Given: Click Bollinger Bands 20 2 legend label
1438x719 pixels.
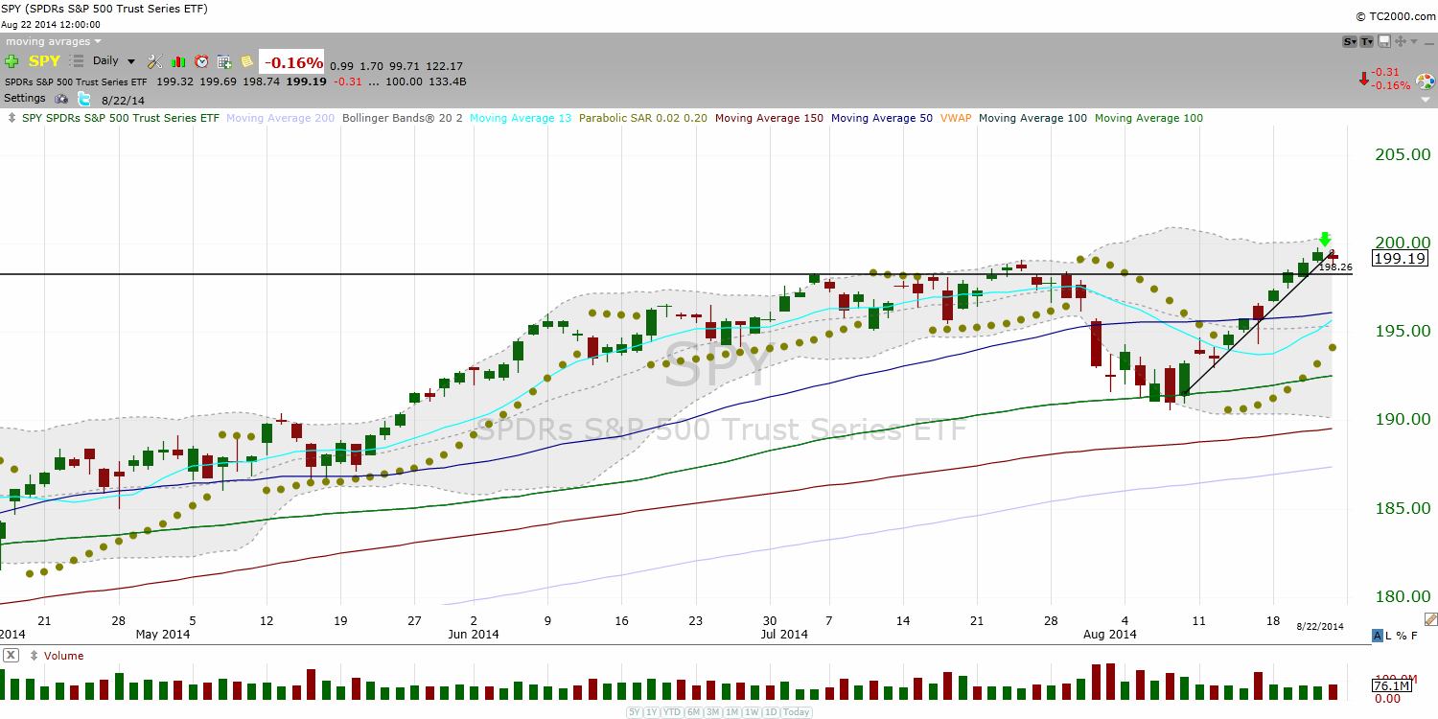Looking at the screenshot, I should [403, 118].
